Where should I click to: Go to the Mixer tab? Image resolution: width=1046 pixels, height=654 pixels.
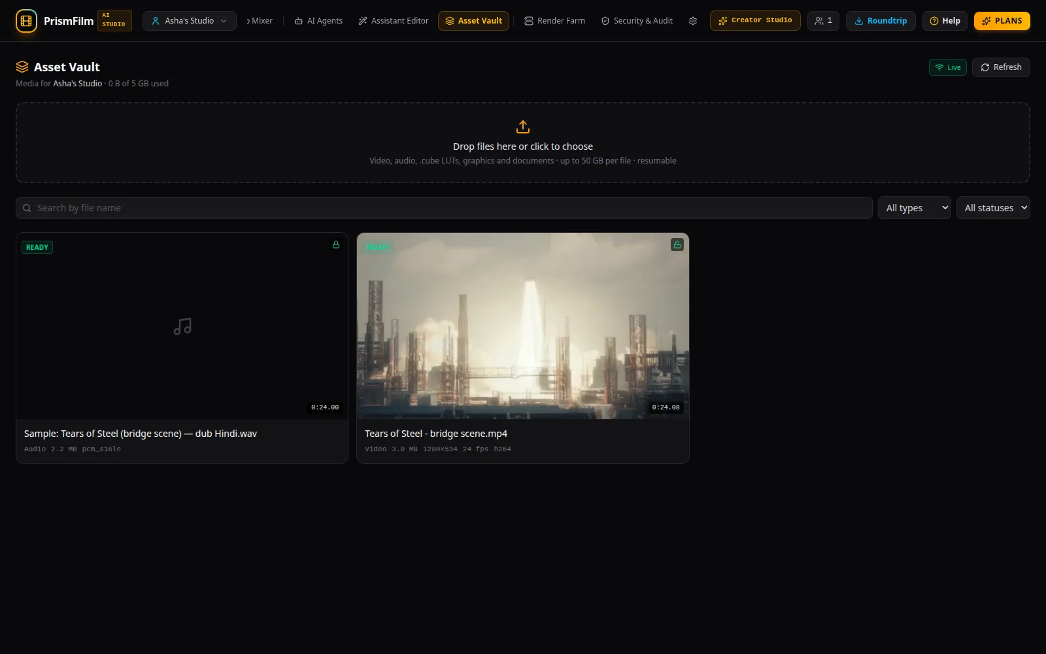point(260,21)
